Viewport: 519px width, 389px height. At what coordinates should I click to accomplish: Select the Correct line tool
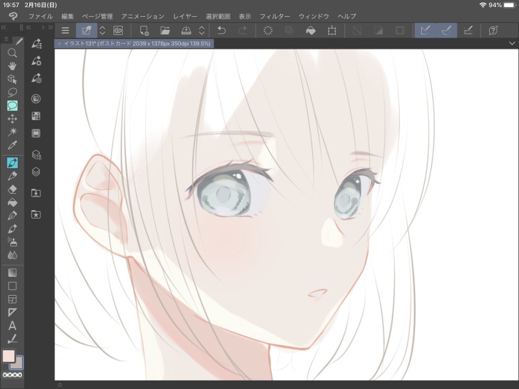(x=12, y=338)
